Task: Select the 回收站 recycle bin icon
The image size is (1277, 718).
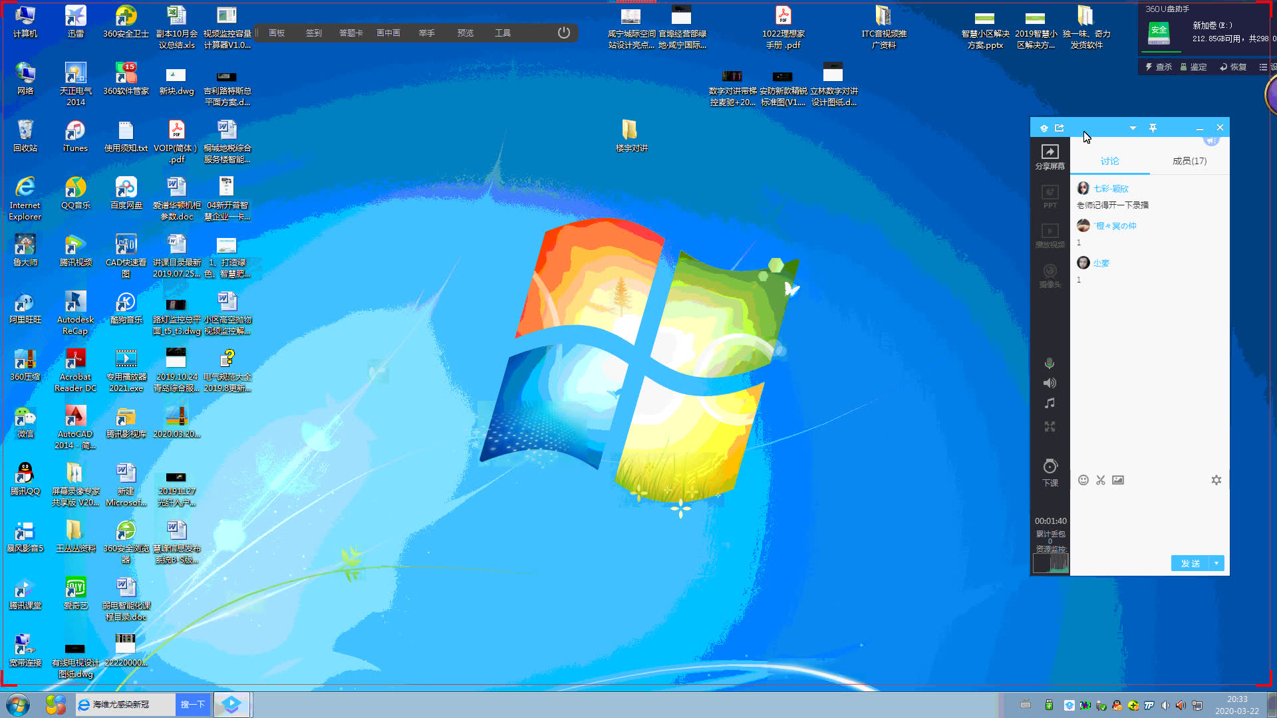Action: 25,136
